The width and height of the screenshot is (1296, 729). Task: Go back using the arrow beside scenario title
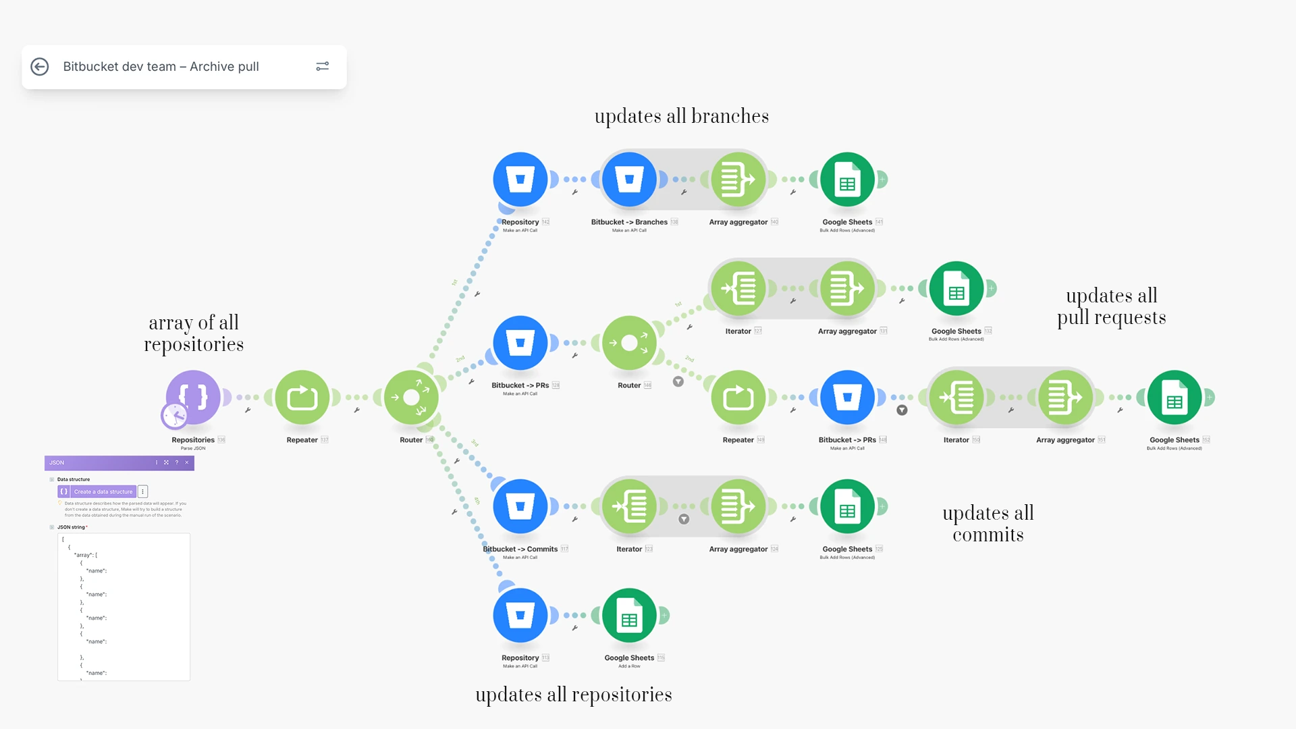pyautogui.click(x=40, y=67)
